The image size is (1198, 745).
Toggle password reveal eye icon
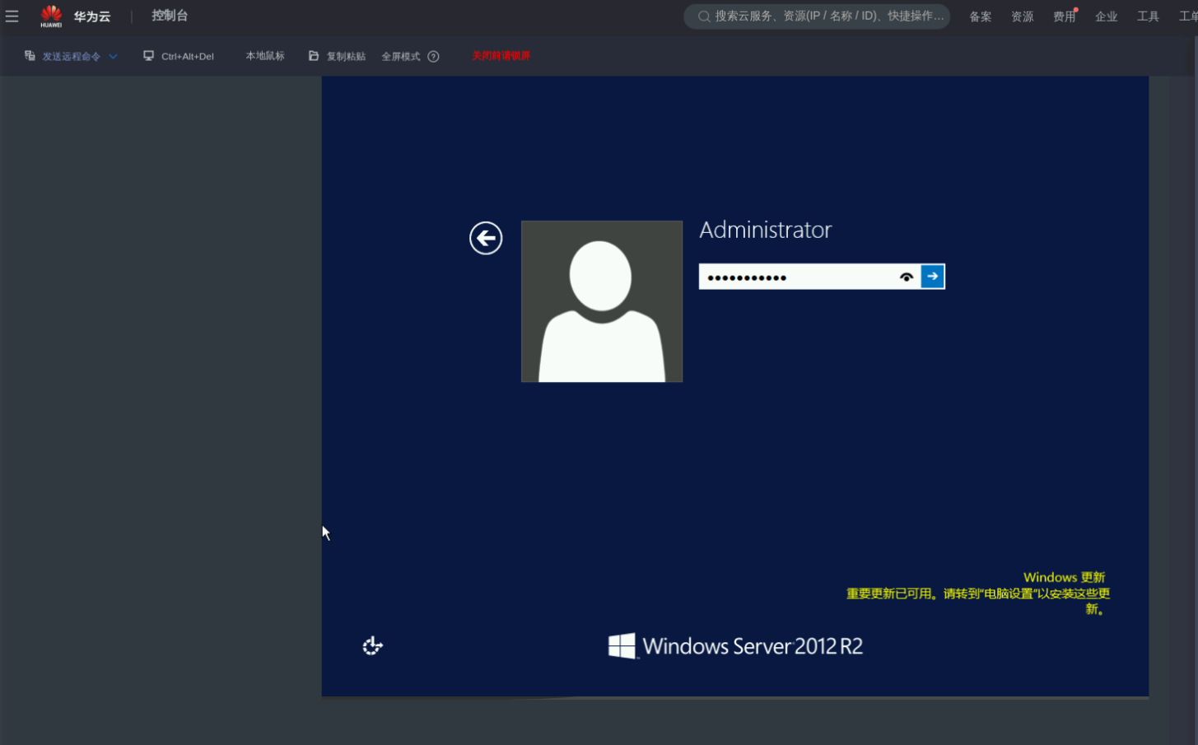(906, 277)
